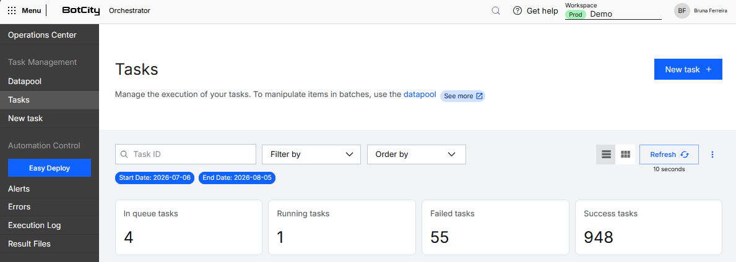The height and width of the screenshot is (262, 736).
Task: Select the Failed tasks card
Action: (x=495, y=227)
